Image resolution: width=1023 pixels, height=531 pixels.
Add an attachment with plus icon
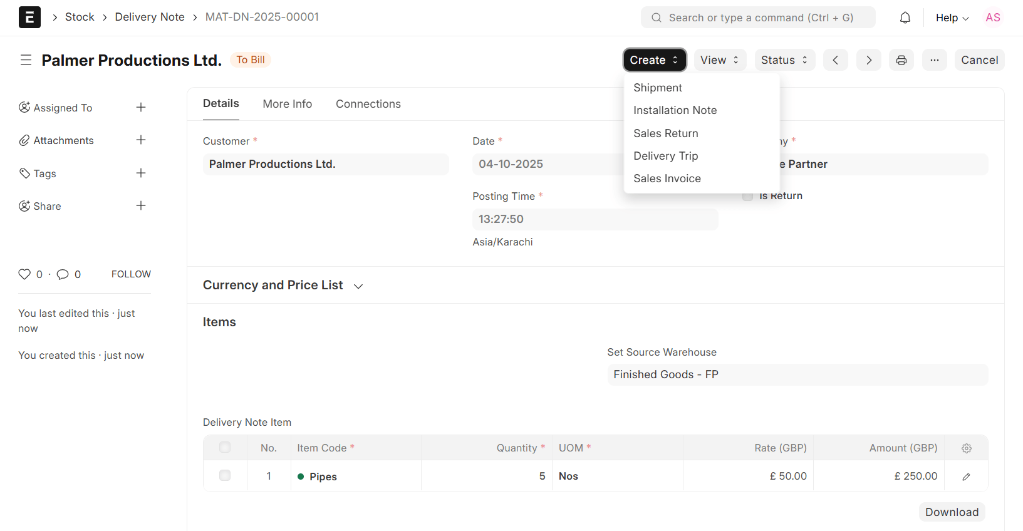(141, 140)
